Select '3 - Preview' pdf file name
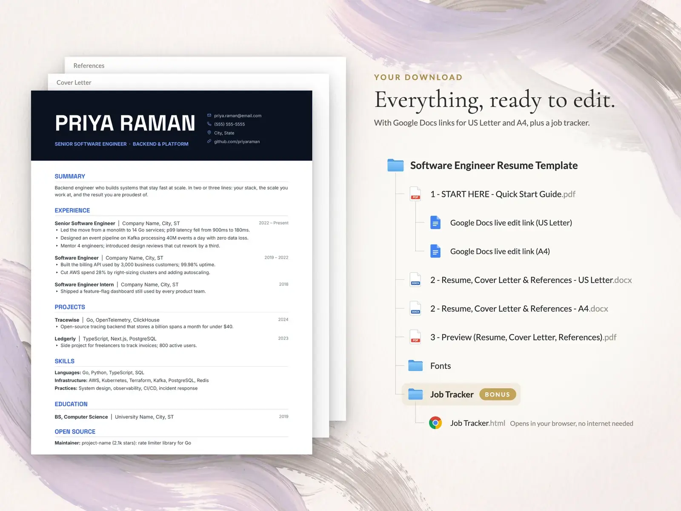 [x=524, y=337]
